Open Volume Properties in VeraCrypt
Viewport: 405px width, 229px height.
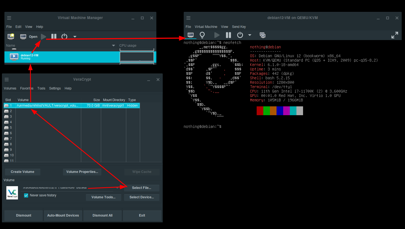tap(82, 172)
